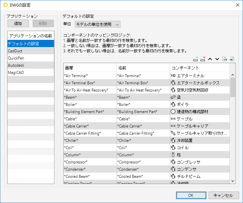
Task: Click the 建造物の構成部材 circle icon
Action: pos(173,112)
